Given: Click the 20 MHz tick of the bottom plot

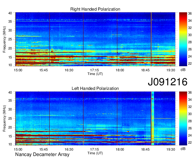Looking at the screenshot, I should (10, 127).
